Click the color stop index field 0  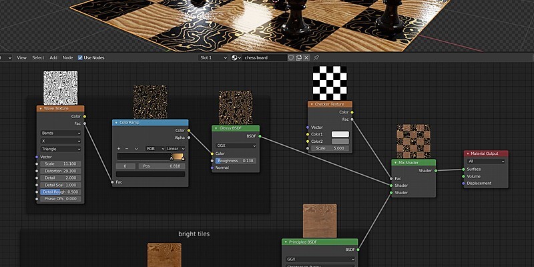tap(125, 166)
